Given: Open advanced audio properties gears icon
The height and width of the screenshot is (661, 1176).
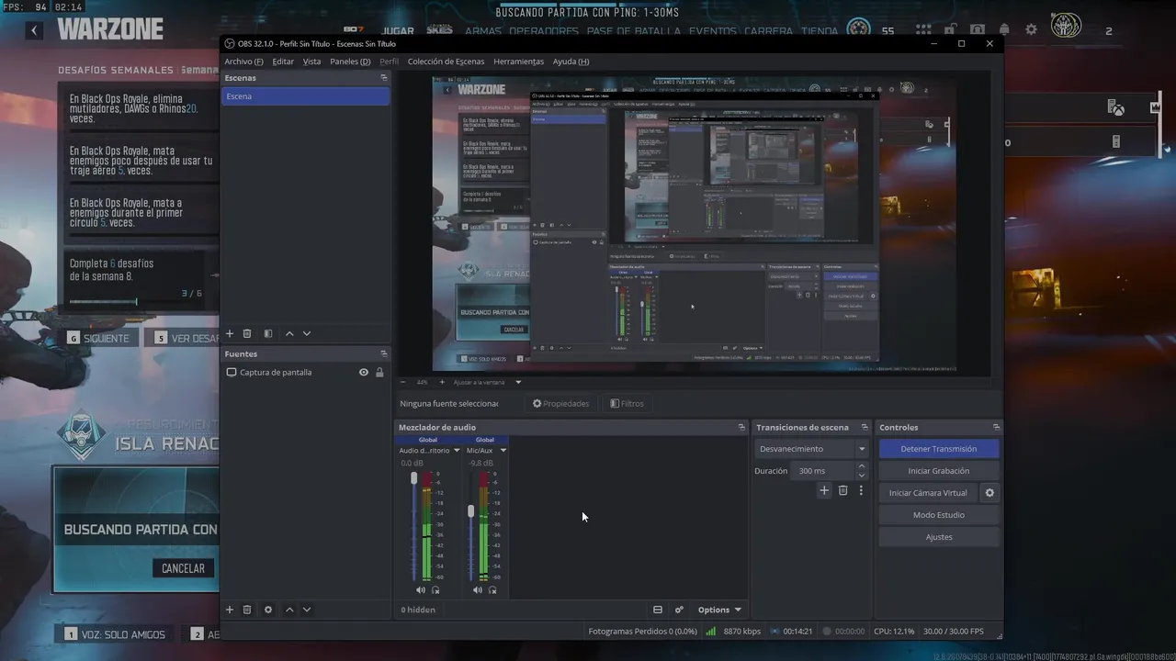Looking at the screenshot, I should 679,610.
